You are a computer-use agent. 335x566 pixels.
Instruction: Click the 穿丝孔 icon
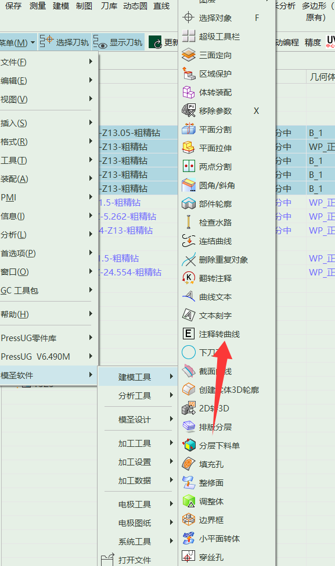tap(189, 557)
